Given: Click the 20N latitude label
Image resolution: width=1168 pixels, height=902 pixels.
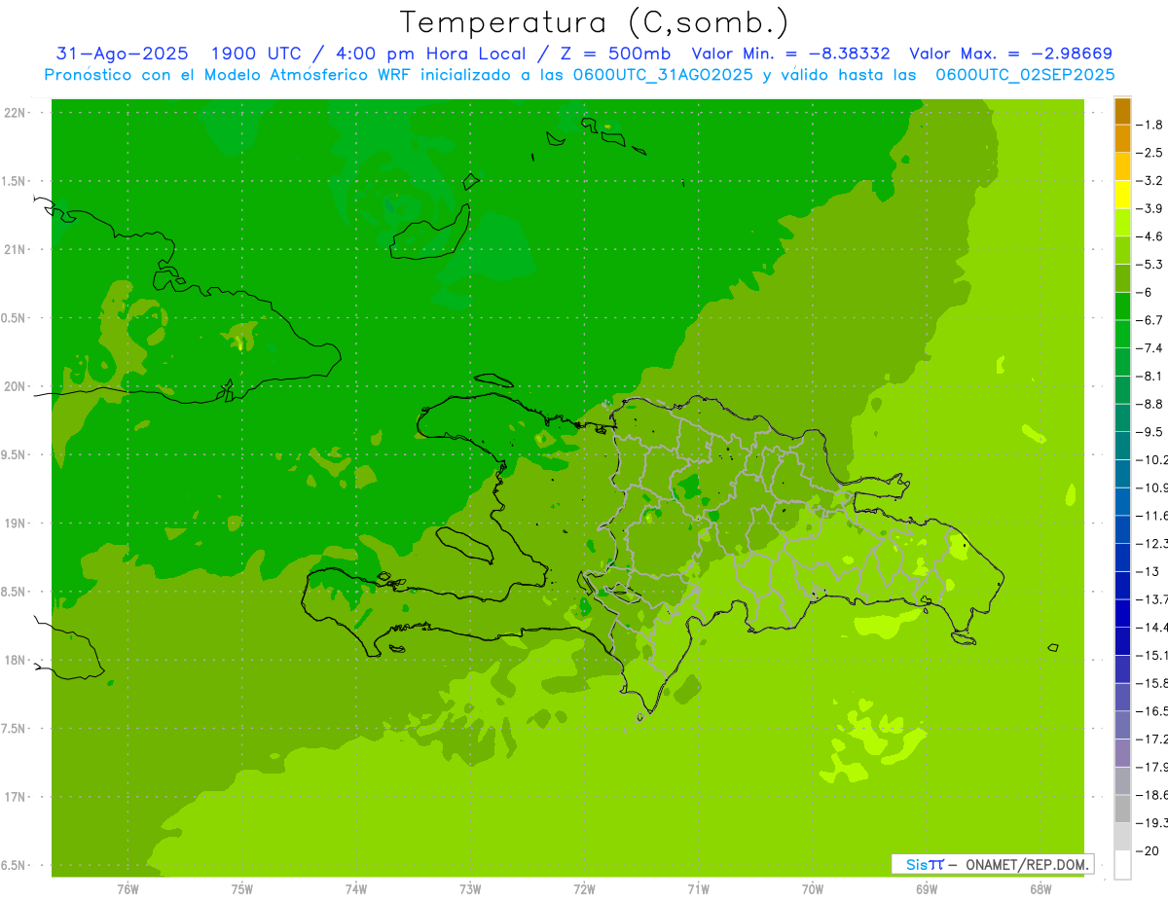Looking at the screenshot, I should pyautogui.click(x=15, y=386).
